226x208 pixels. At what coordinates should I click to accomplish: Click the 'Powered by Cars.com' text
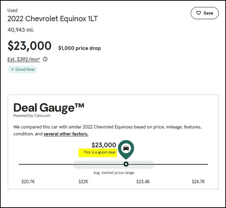(x=32, y=115)
